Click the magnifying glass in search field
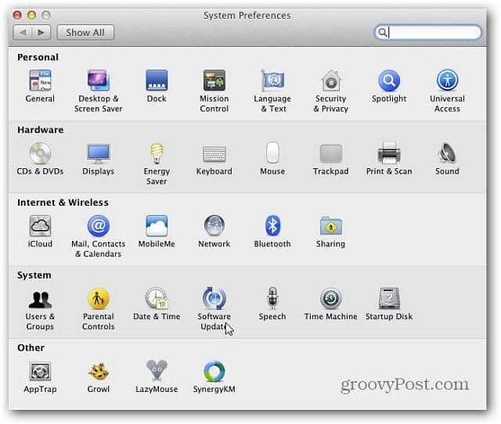 [382, 32]
